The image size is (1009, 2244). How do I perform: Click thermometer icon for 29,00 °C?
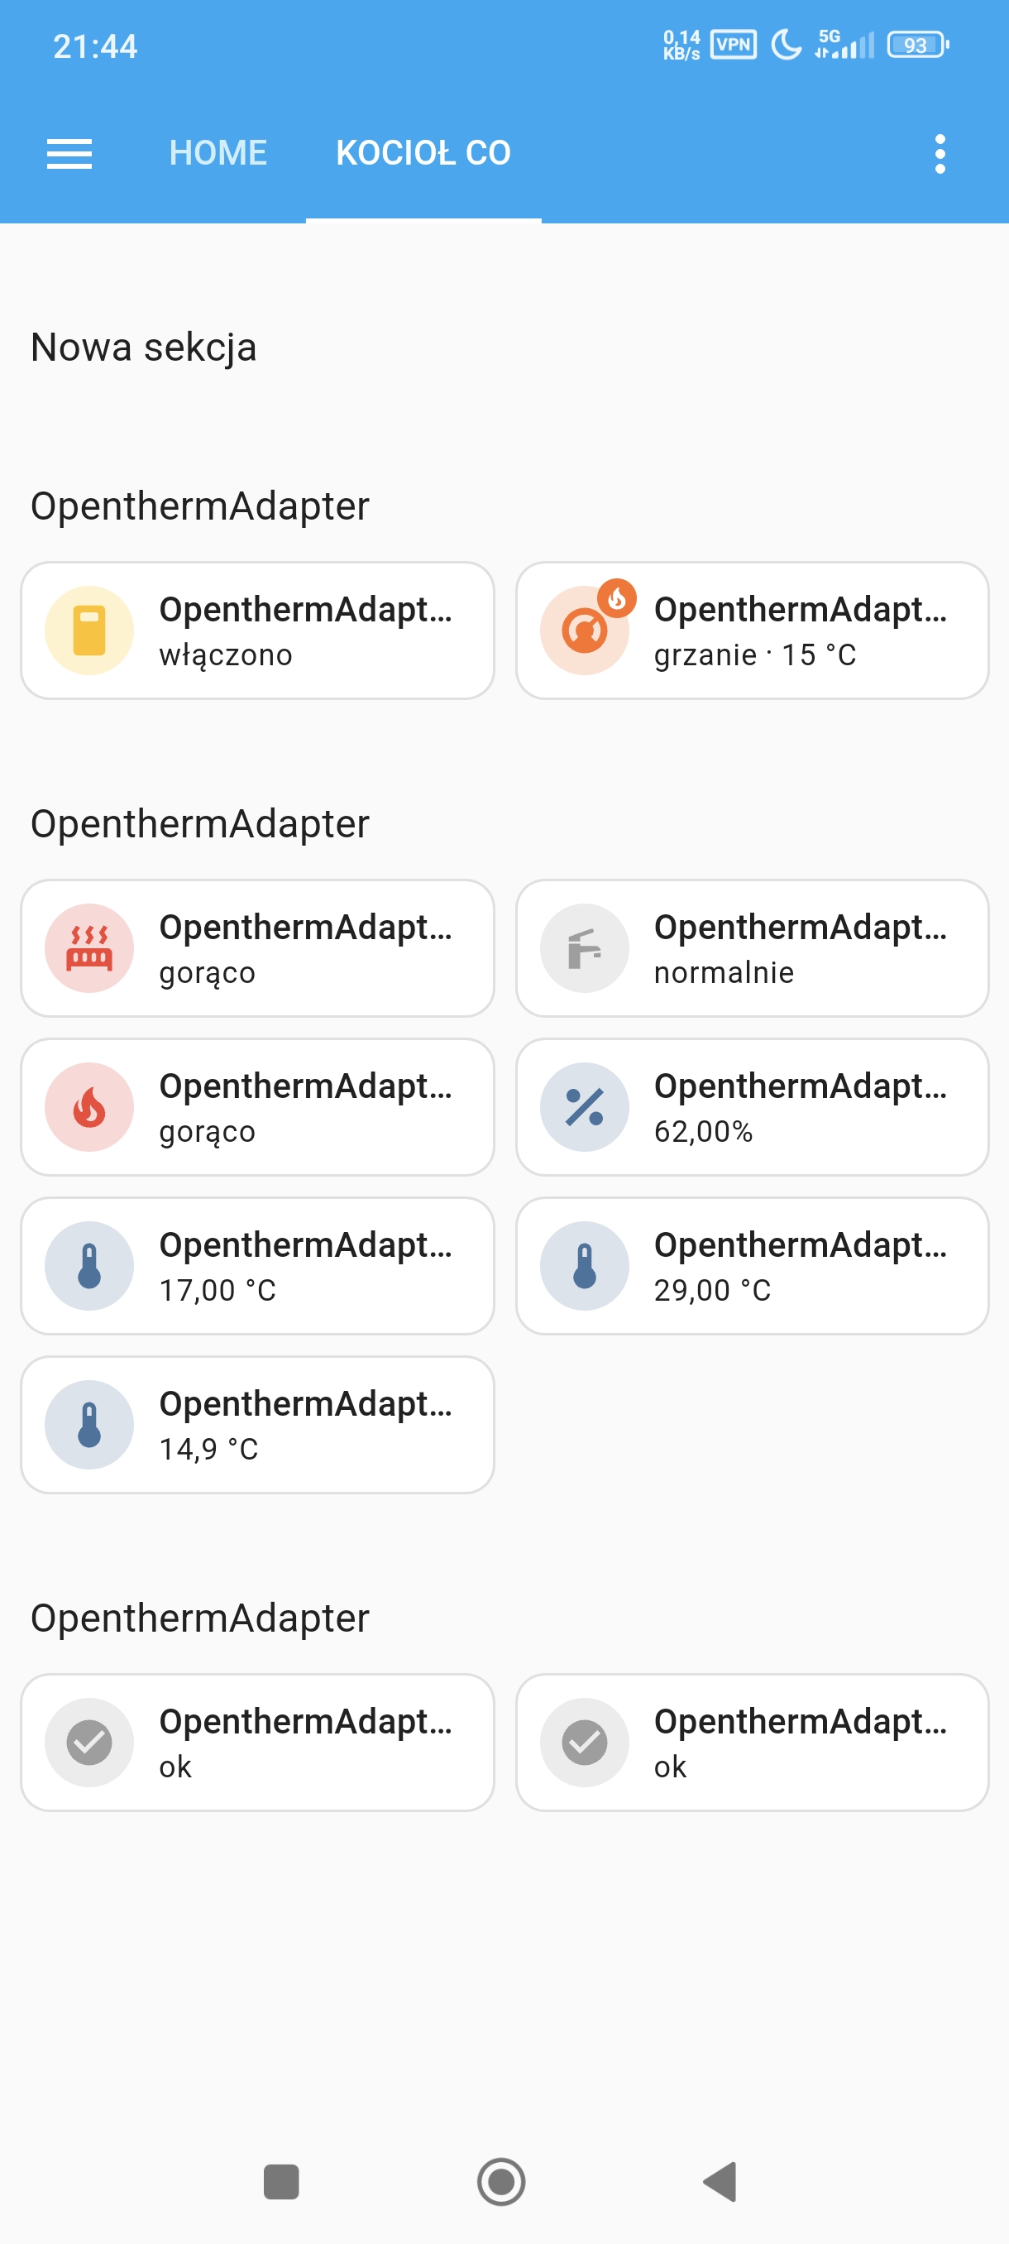click(584, 1266)
